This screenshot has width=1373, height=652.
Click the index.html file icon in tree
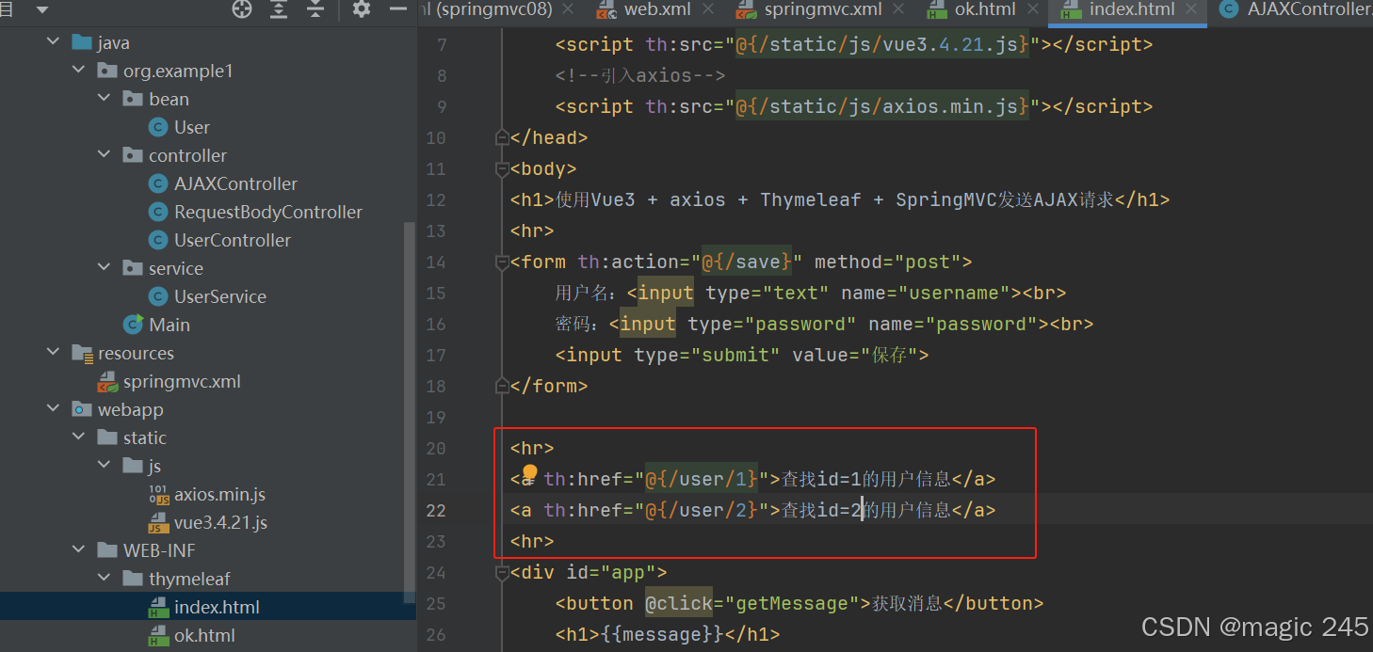(158, 608)
